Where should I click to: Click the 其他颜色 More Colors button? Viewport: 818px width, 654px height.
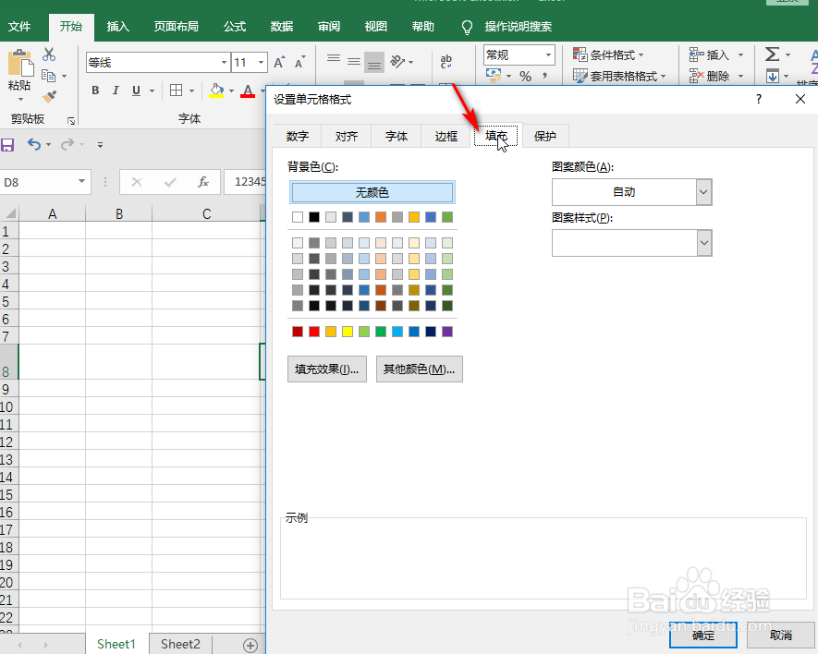coord(420,369)
